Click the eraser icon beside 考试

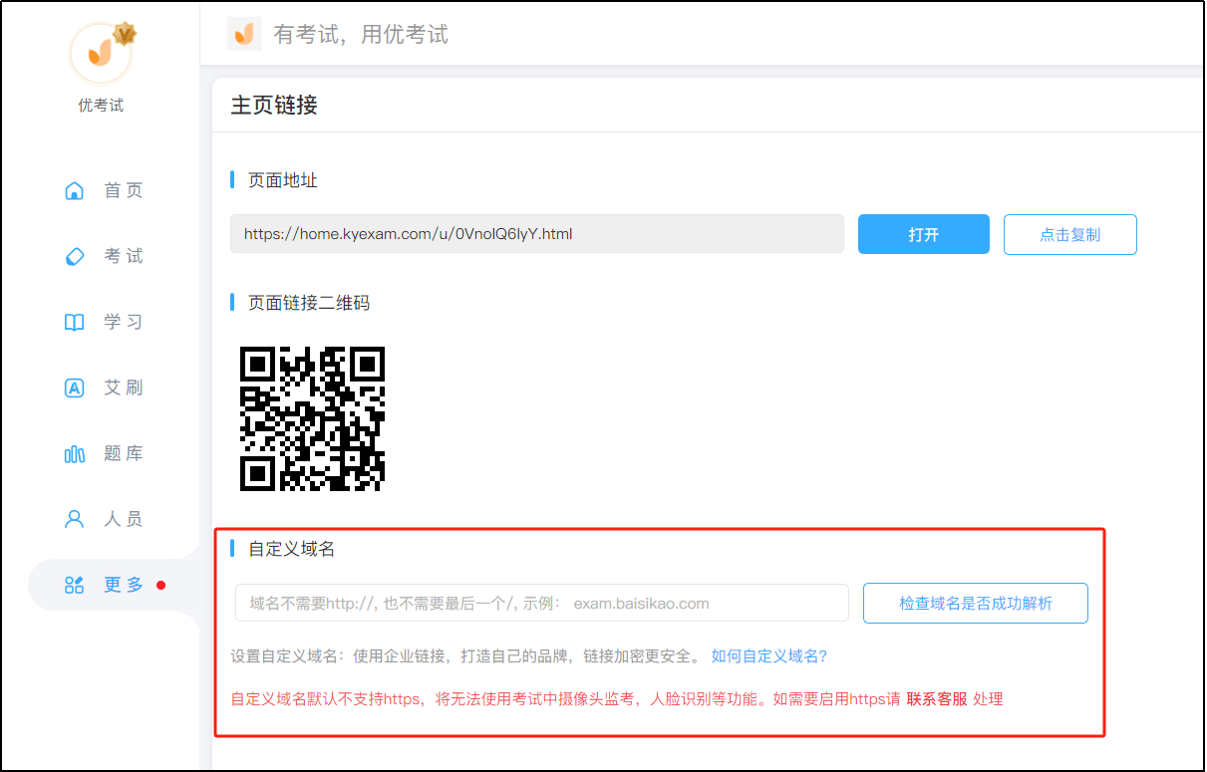pos(74,256)
